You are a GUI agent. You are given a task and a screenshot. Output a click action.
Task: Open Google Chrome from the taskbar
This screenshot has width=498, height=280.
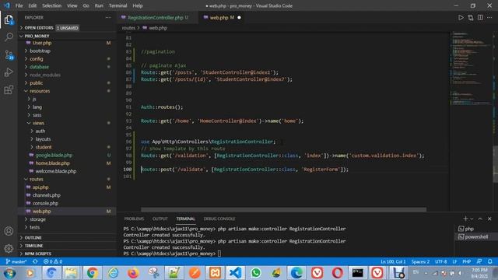(92, 273)
